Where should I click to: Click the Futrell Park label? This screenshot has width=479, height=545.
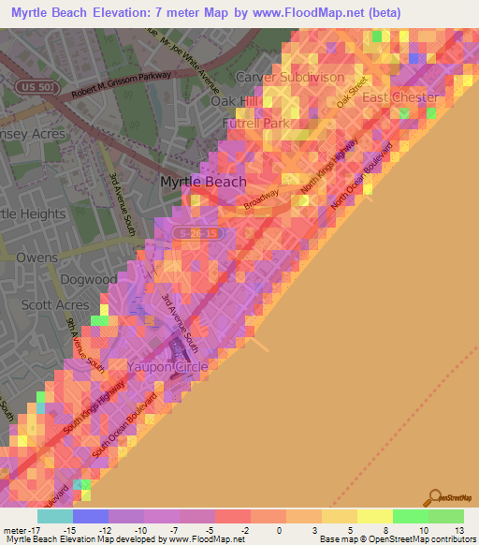(255, 123)
